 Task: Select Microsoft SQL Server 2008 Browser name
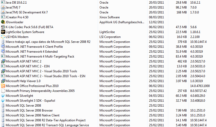[29, 110]
